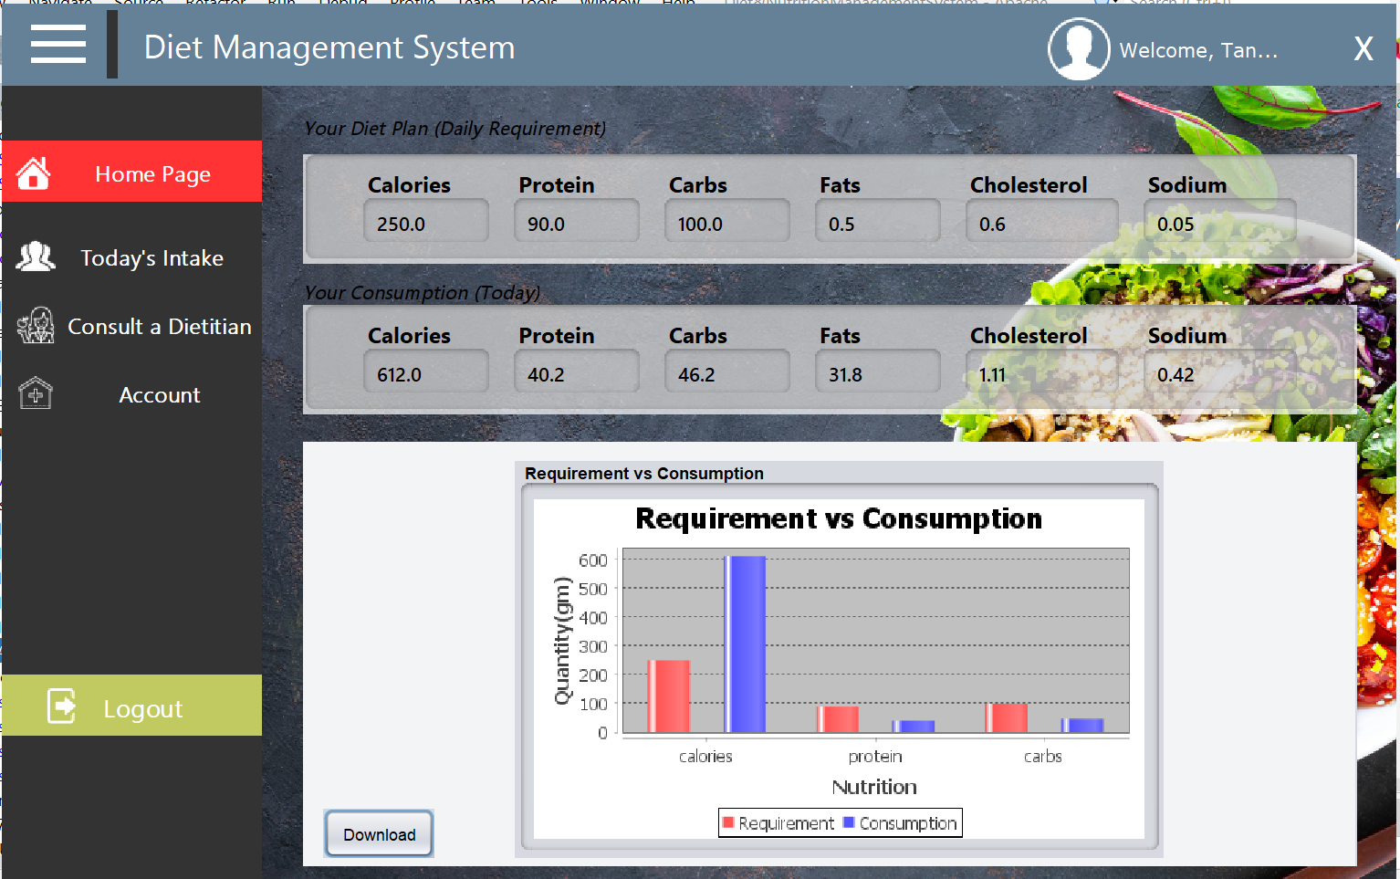Viewport: 1400px width, 879px height.
Task: Click the blue calories consumption bar
Action: point(745,644)
